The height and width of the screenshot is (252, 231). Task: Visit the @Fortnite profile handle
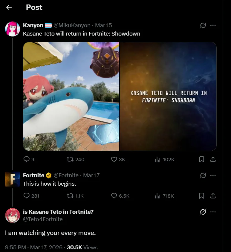click(66, 175)
